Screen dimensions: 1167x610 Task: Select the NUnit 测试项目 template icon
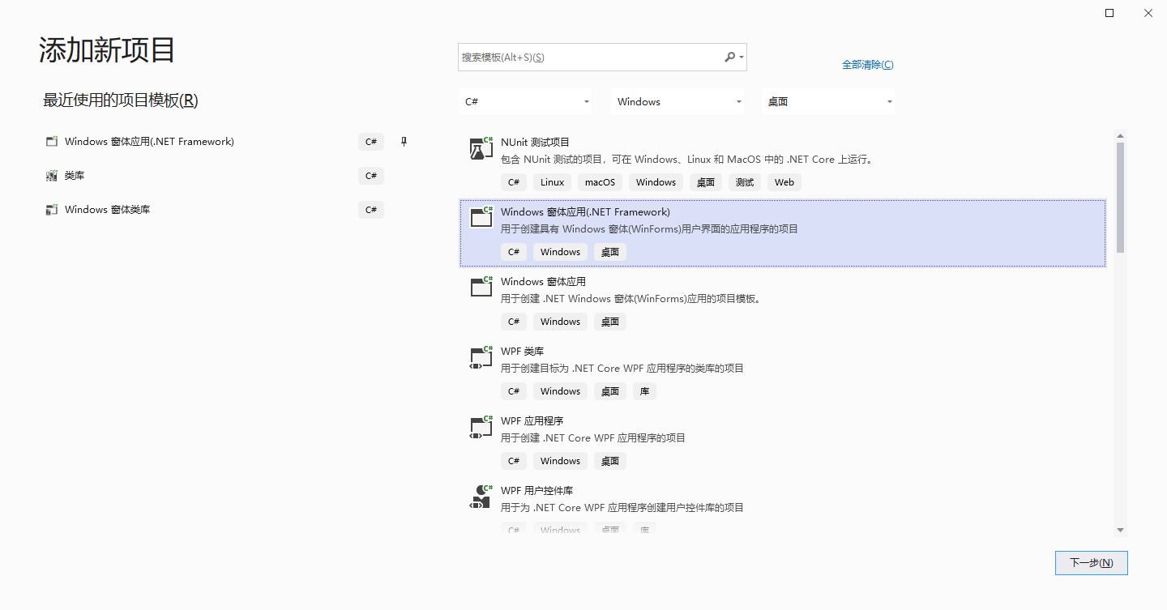[481, 147]
